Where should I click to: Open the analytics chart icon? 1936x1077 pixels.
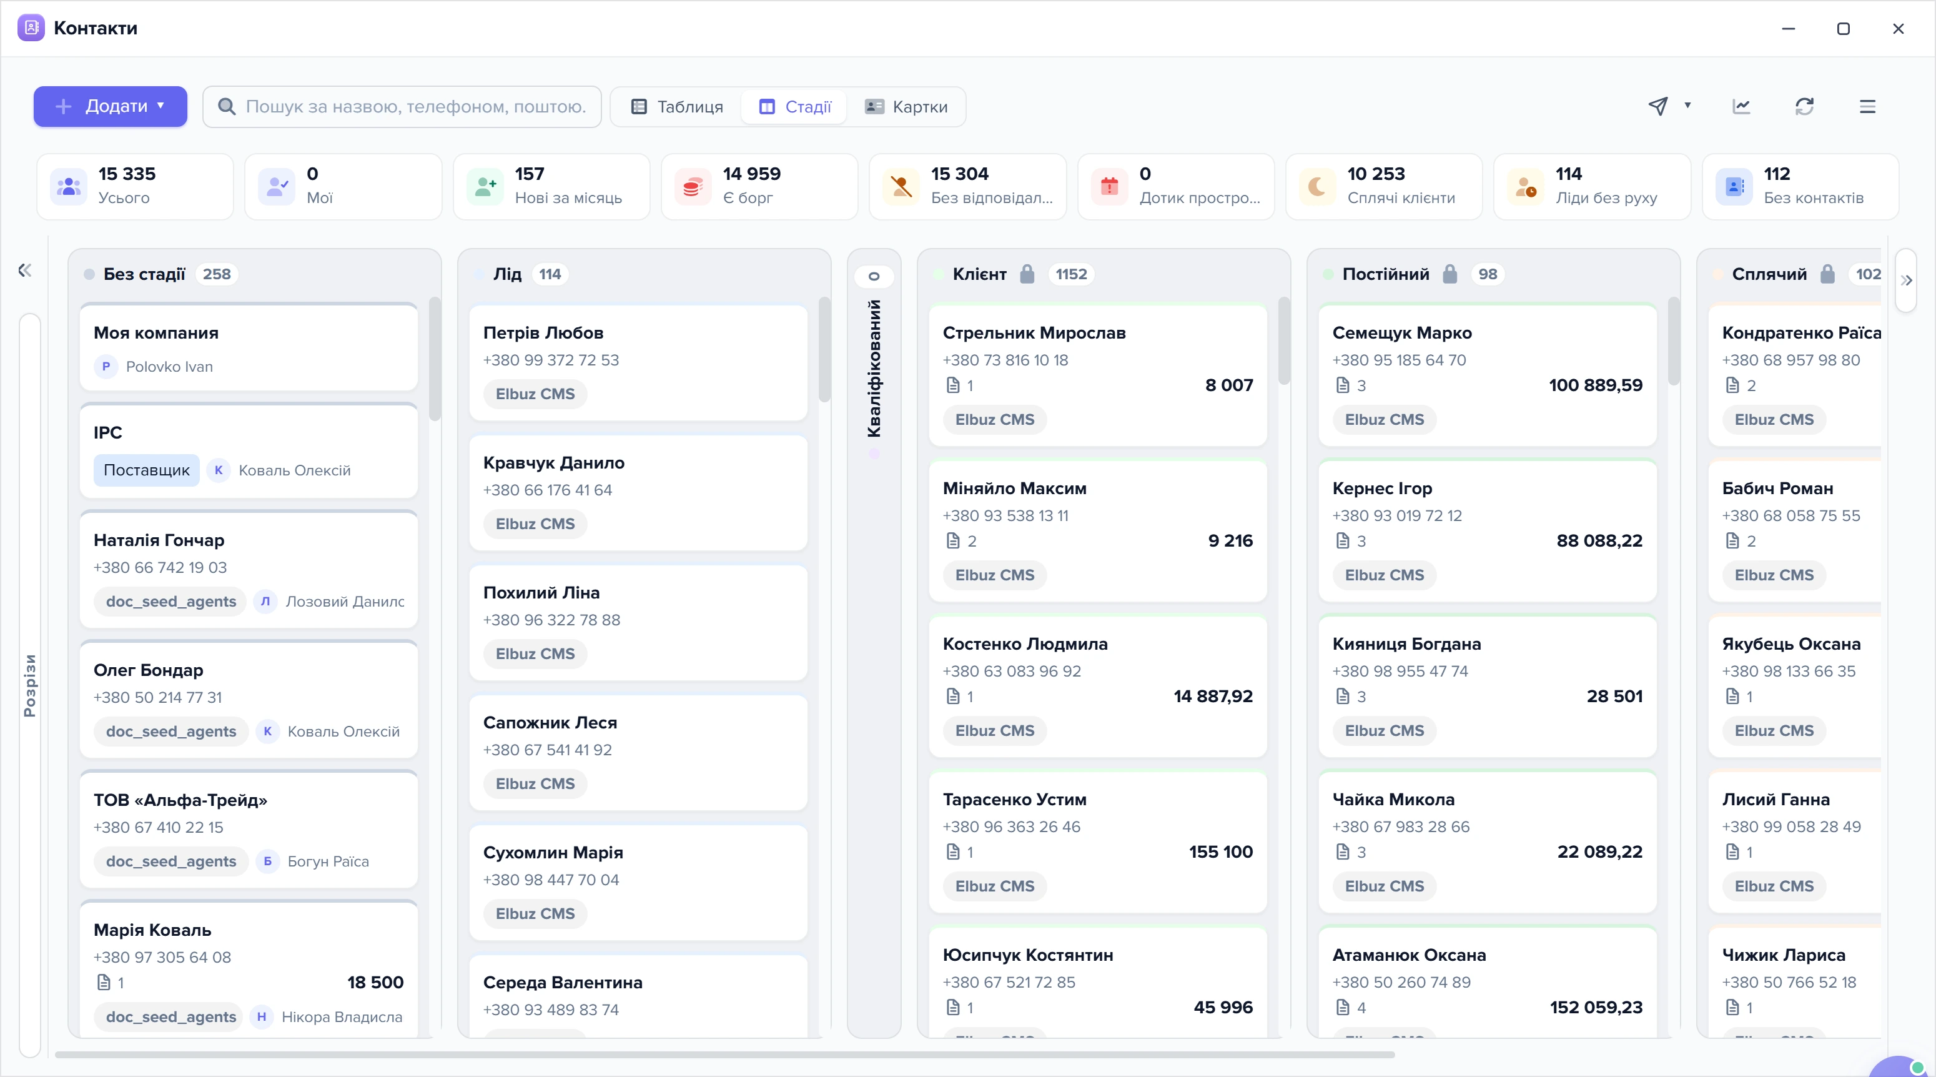click(x=1741, y=106)
